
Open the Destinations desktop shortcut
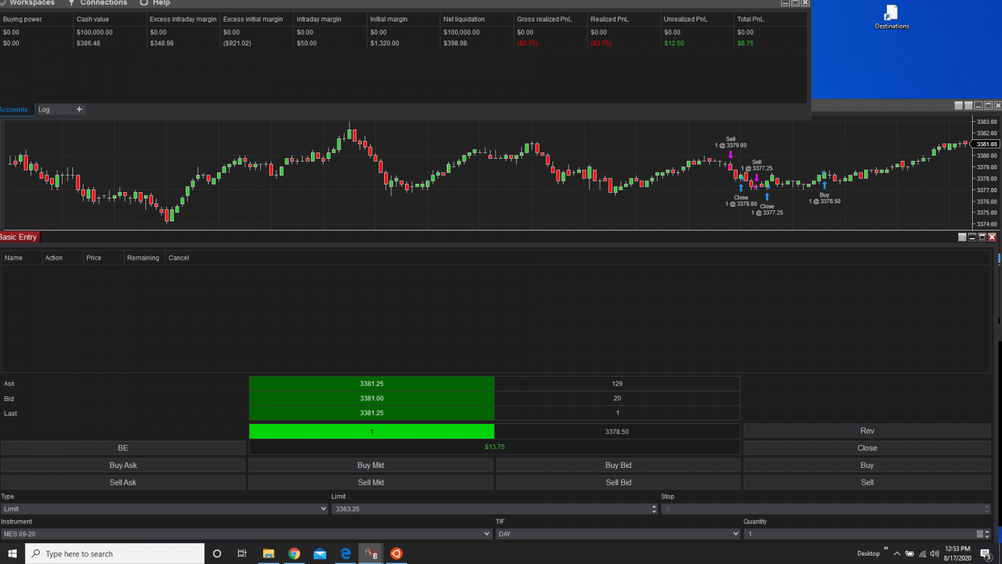[x=891, y=17]
